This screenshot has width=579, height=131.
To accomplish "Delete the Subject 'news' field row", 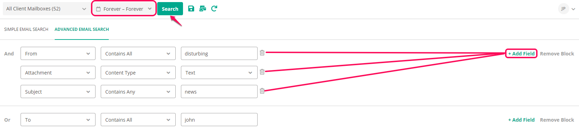I will [262, 91].
